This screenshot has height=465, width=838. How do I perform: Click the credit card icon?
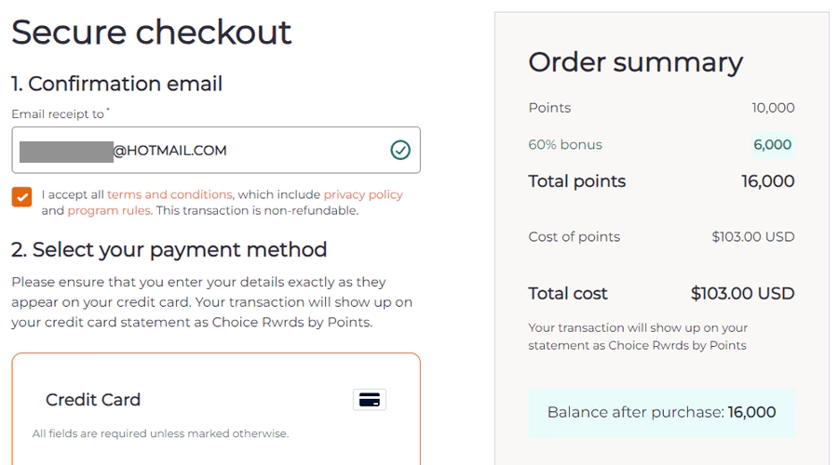pos(370,400)
